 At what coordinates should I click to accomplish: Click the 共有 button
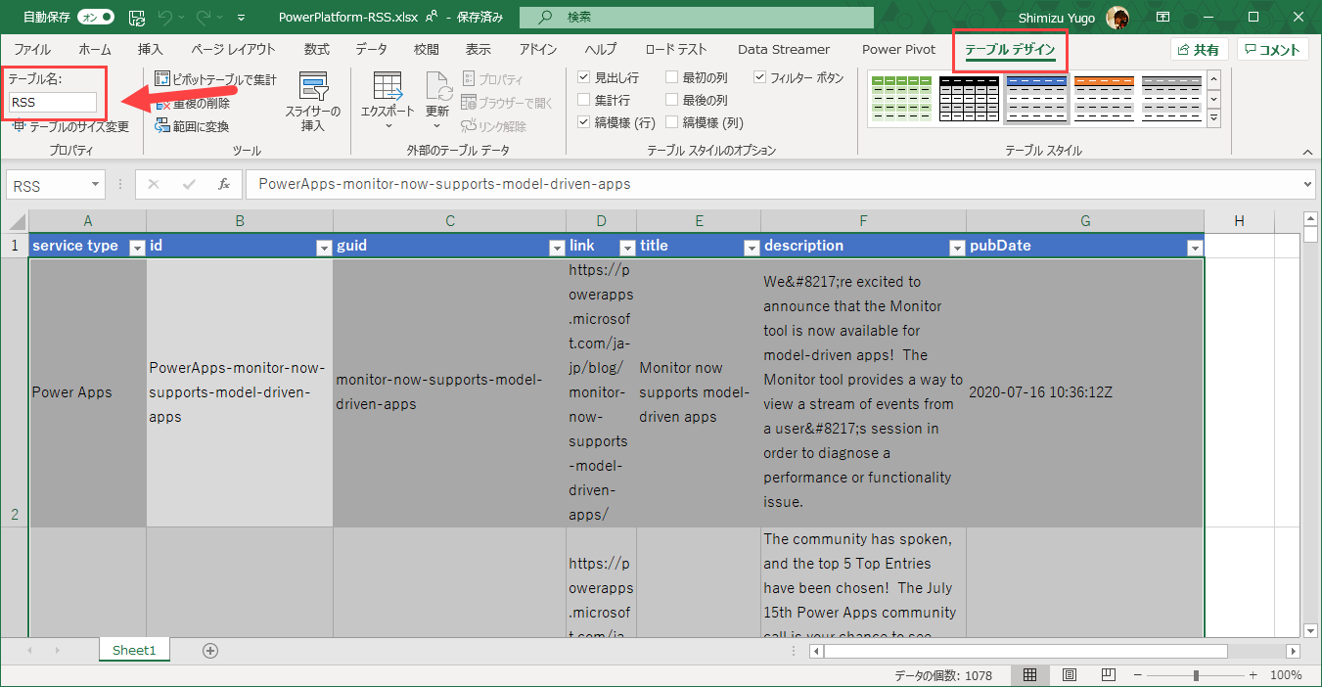(1199, 48)
